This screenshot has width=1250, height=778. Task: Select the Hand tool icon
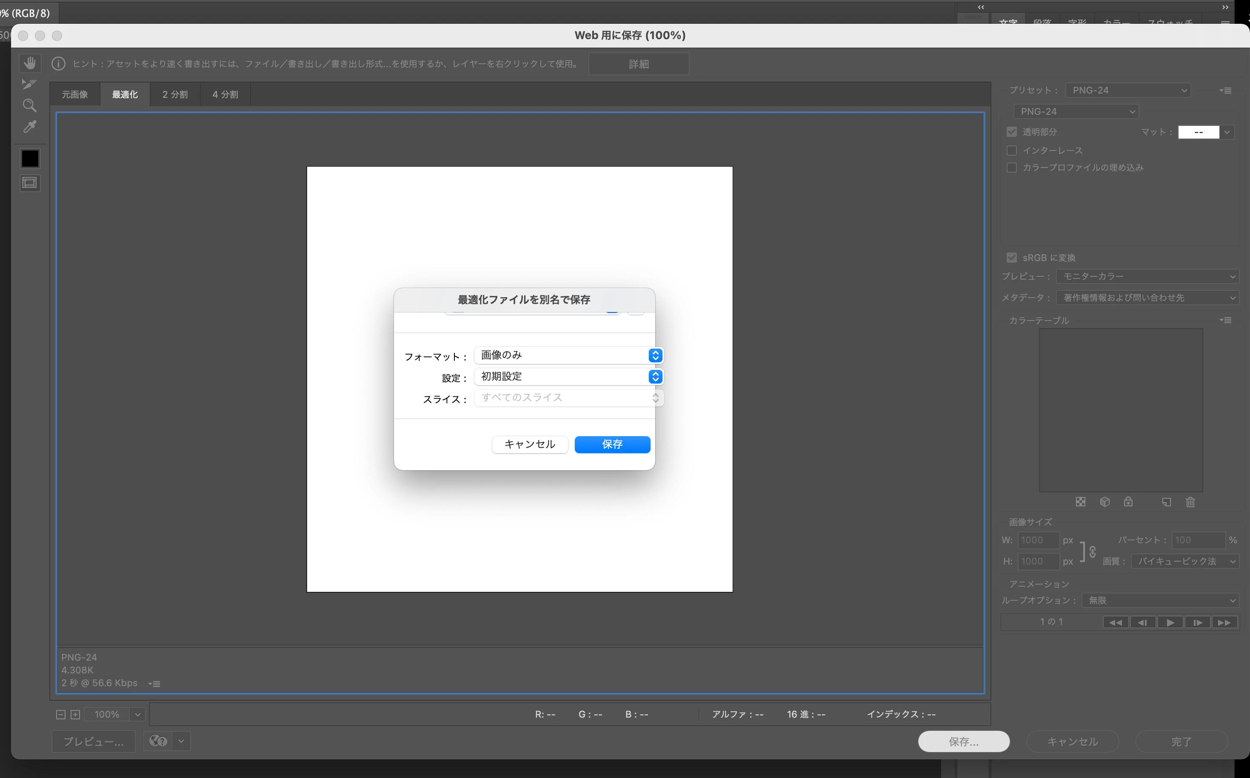pos(30,63)
